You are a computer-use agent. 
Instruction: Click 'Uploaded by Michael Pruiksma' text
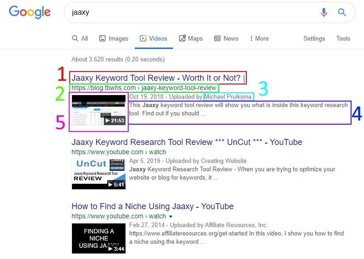coord(210,96)
